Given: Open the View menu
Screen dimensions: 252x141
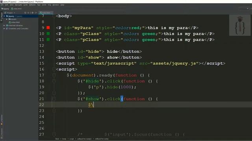Looking at the screenshot, I should [x=11, y=5].
